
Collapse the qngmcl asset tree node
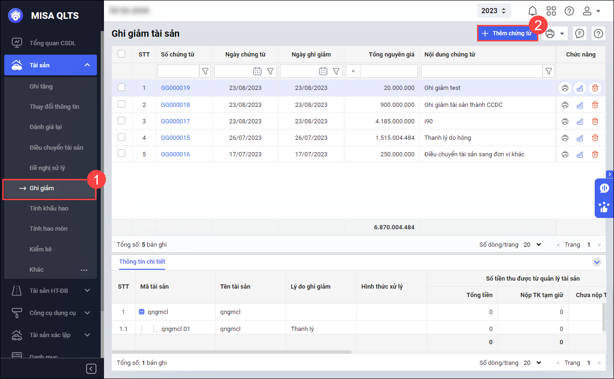(142, 312)
